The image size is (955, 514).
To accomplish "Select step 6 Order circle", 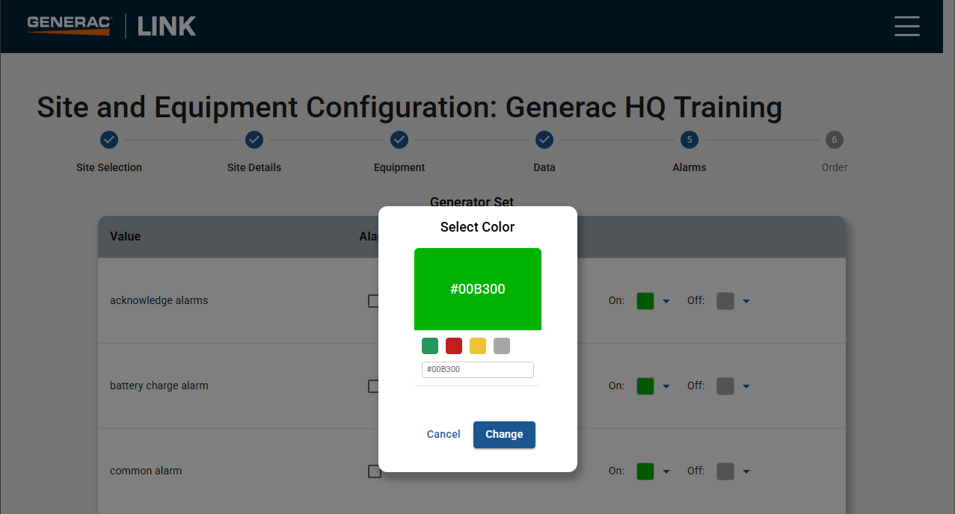I will coord(834,140).
